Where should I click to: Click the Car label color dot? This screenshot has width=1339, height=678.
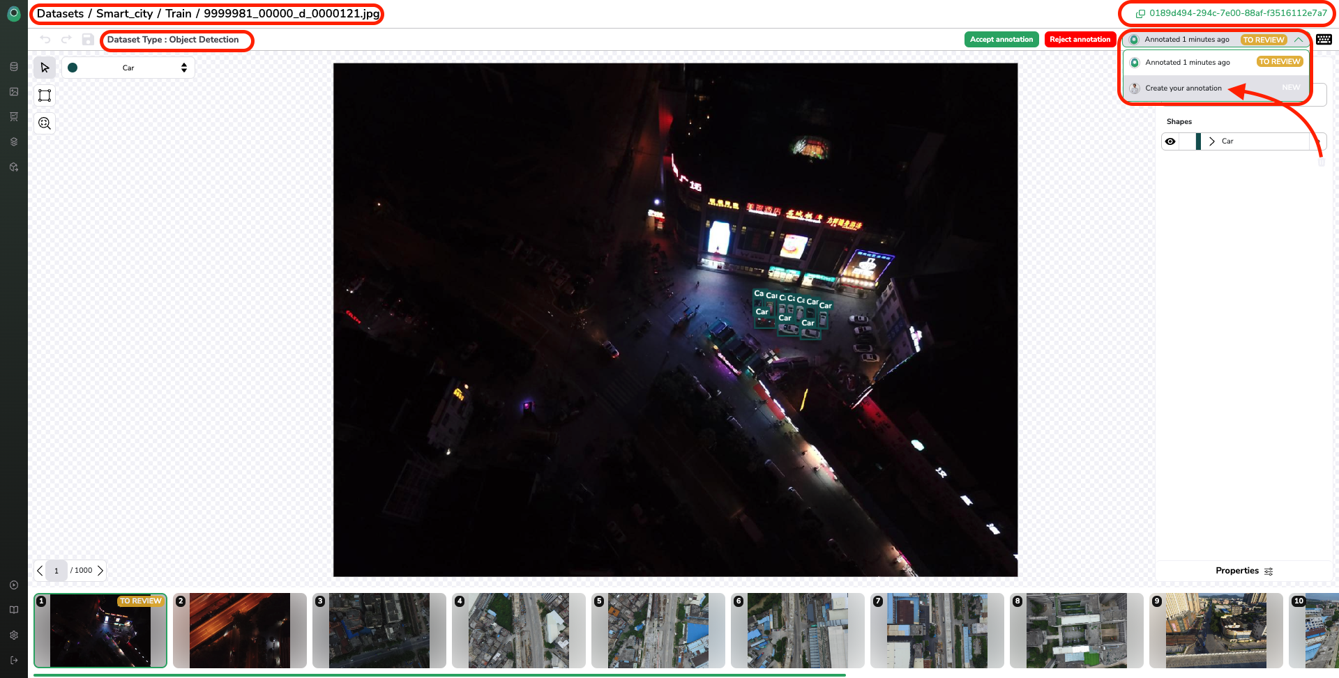point(73,68)
